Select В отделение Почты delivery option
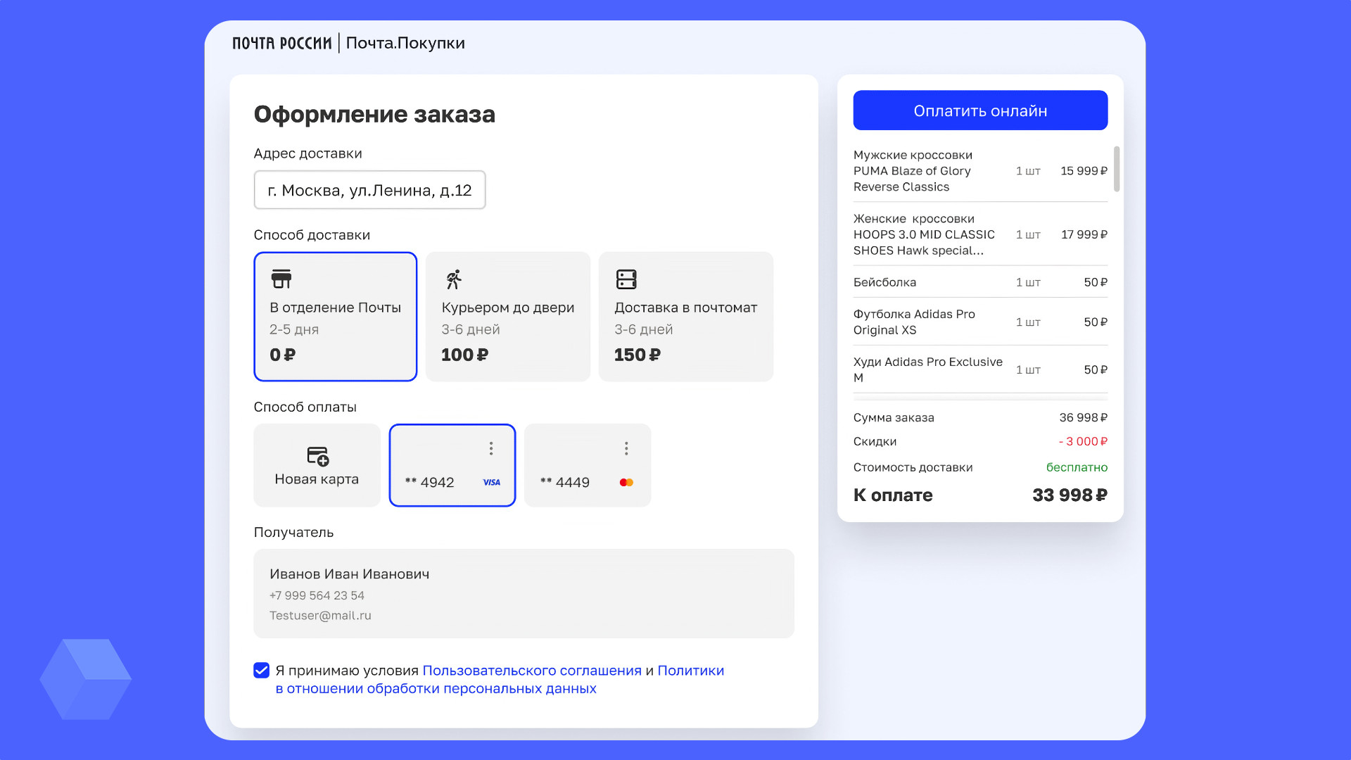 click(x=335, y=317)
